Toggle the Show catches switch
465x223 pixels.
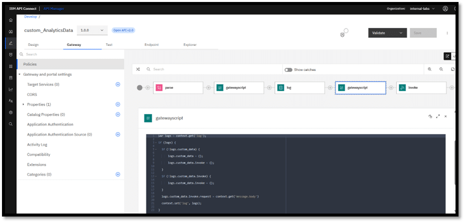(x=288, y=70)
